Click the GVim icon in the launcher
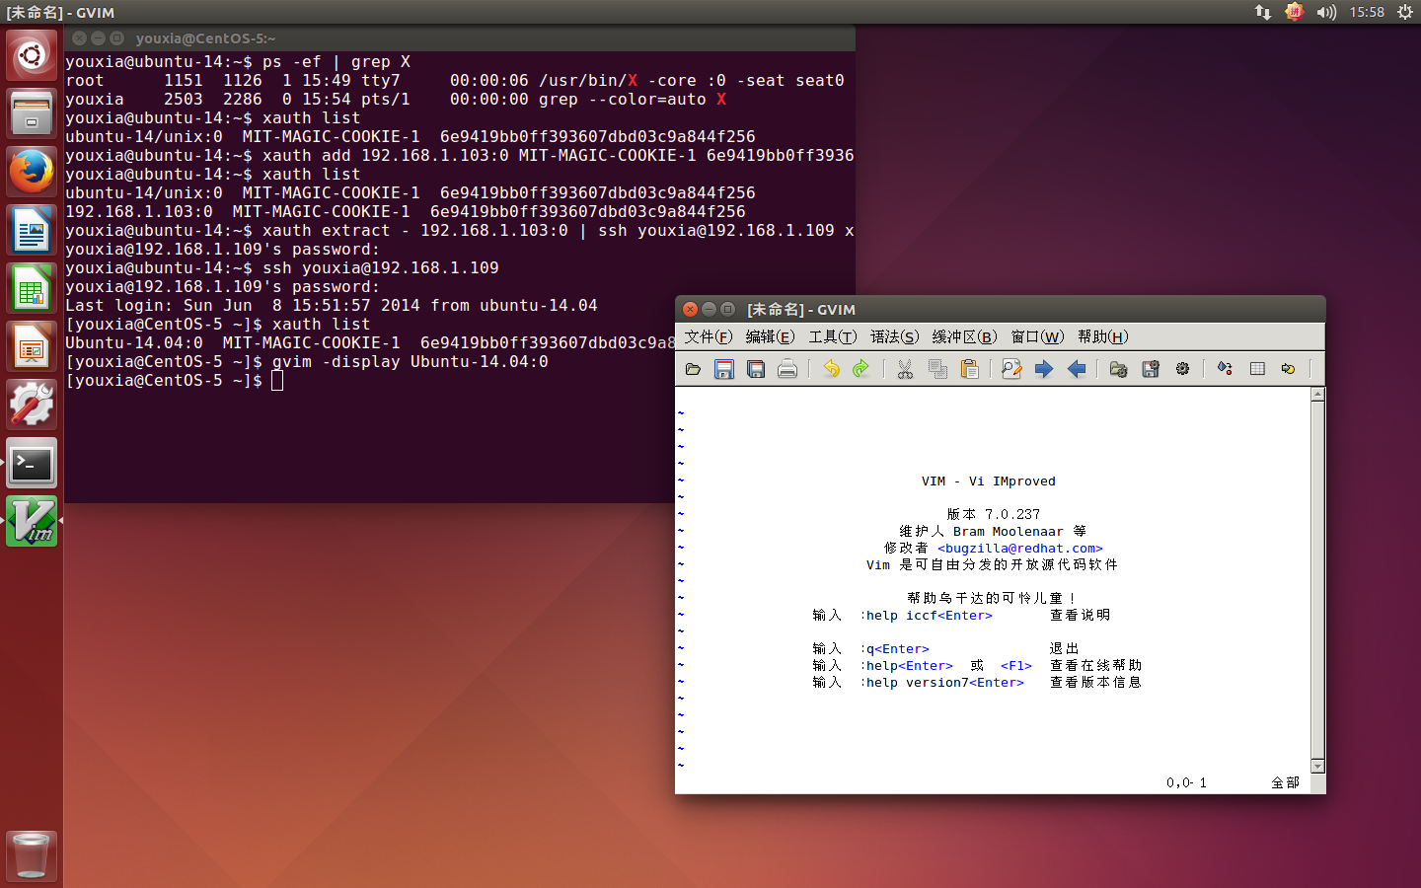 (x=32, y=521)
